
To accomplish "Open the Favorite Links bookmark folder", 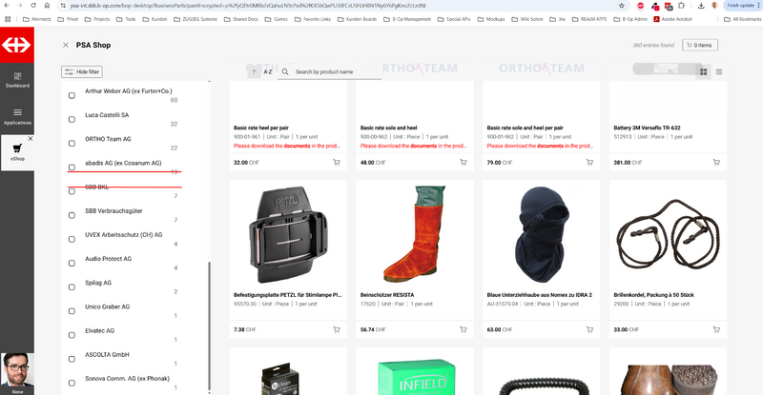I will pos(313,19).
